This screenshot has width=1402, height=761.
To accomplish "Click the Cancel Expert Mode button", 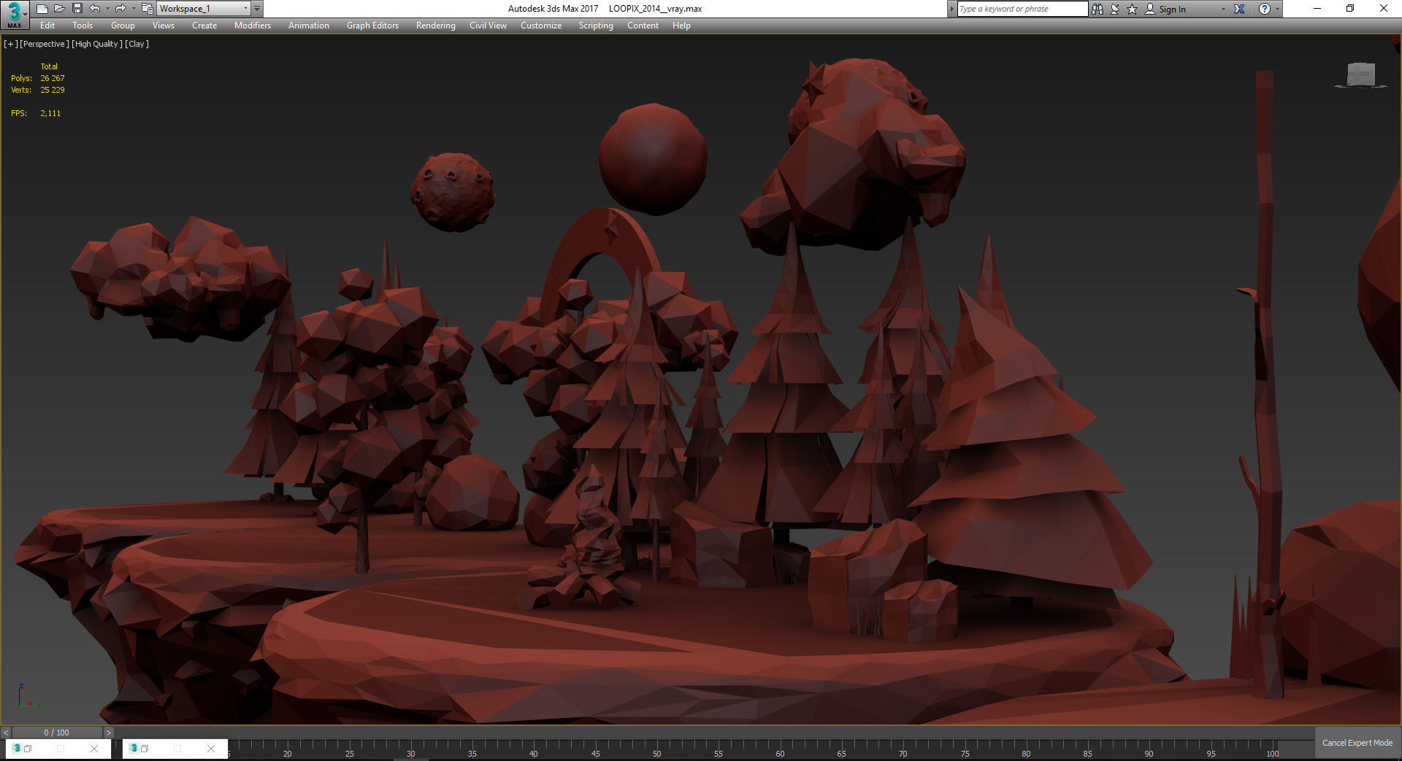I will coord(1357,743).
